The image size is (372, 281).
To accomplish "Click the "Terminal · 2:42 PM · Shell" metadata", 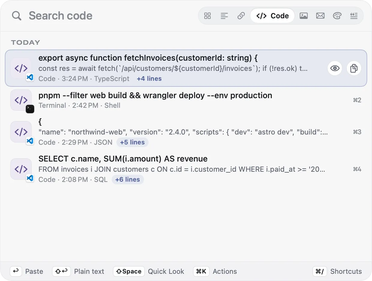I will click(x=79, y=105).
